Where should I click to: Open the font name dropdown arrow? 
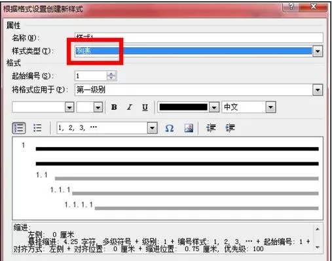pos(69,107)
